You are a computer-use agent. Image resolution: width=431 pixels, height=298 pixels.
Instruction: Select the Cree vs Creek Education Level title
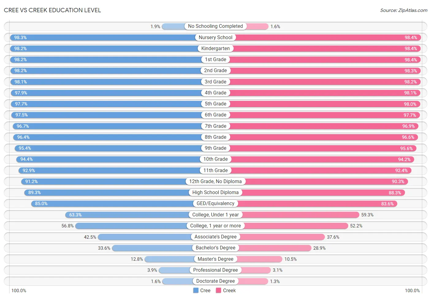point(52,10)
